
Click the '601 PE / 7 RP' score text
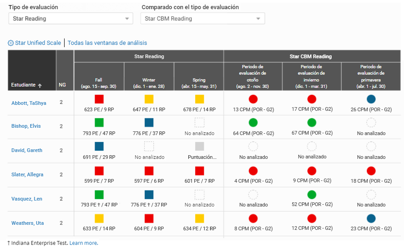(199, 181)
